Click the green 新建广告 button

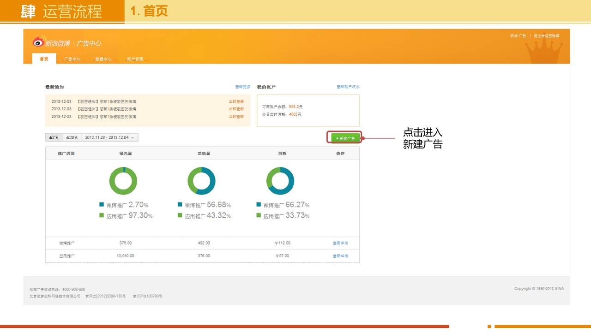(344, 138)
